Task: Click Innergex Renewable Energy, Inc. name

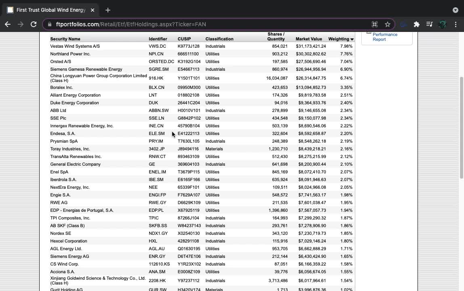Action: click(x=82, y=126)
